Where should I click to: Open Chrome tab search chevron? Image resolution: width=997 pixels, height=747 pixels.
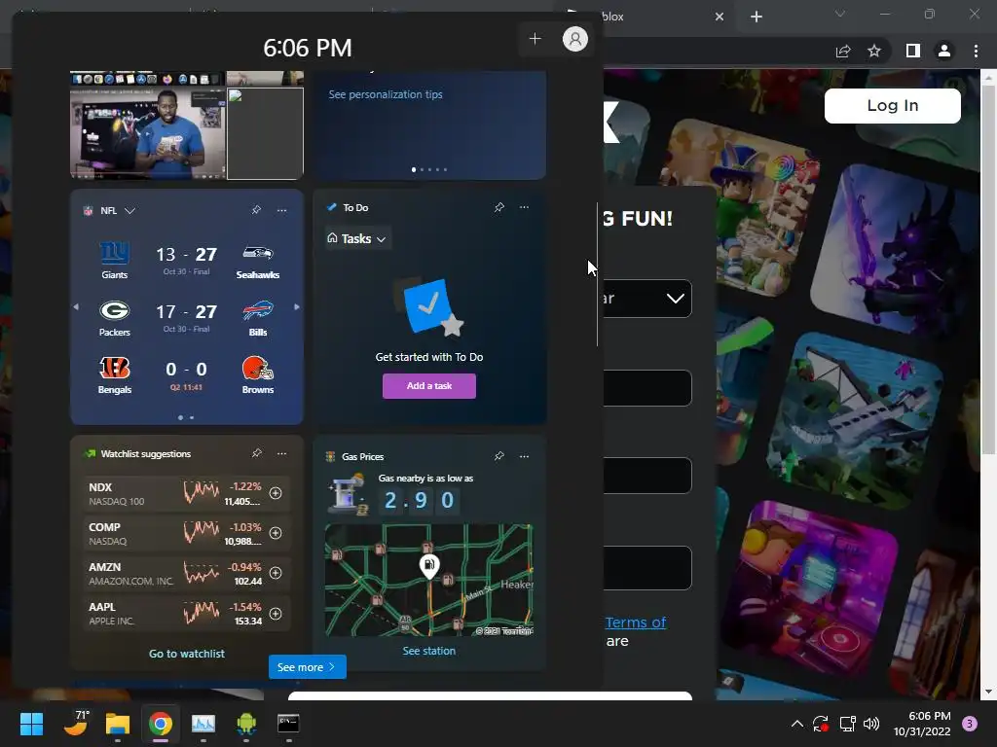[840, 14]
